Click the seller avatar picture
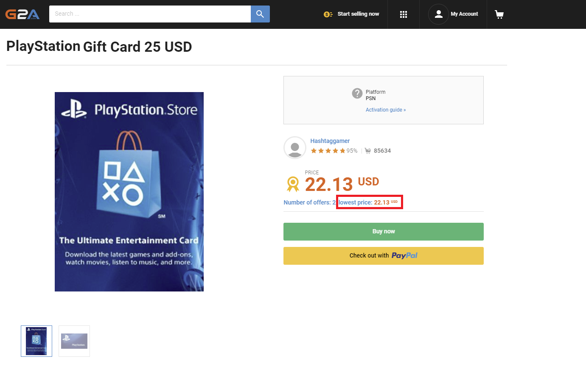The height and width of the screenshot is (367, 586). [x=295, y=148]
